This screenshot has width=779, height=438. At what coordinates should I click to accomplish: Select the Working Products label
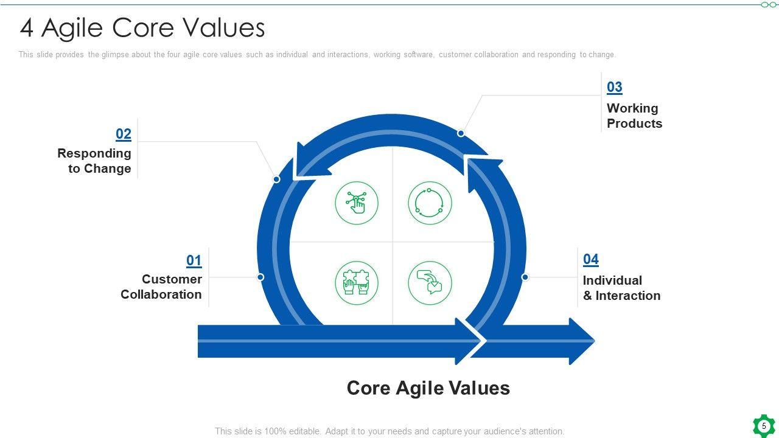pyautogui.click(x=634, y=116)
